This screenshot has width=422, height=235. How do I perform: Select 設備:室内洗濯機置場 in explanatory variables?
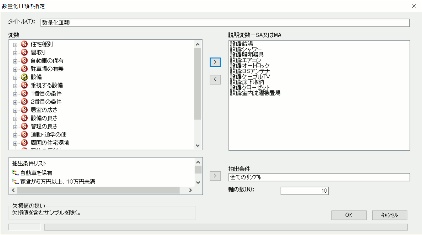point(255,93)
